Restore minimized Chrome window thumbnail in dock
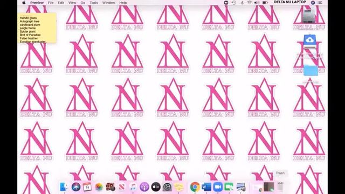This screenshot has width=345, height=194. (x=258, y=187)
